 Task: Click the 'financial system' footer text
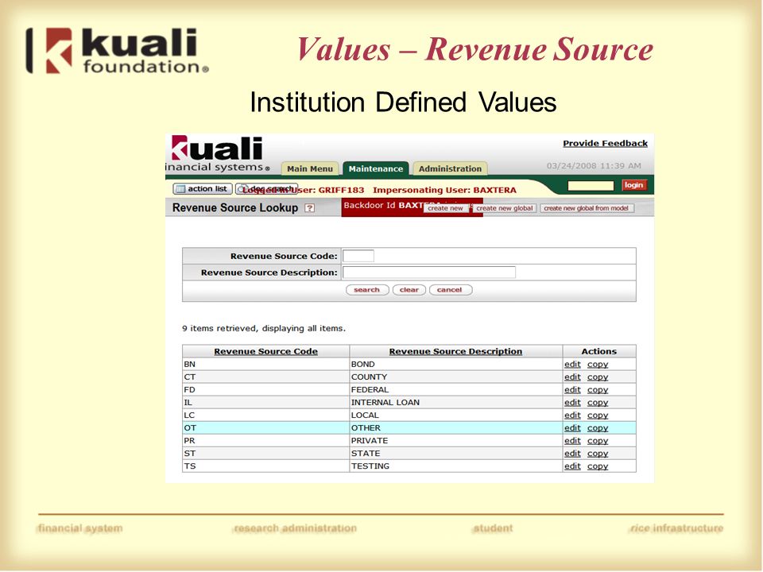[79, 528]
